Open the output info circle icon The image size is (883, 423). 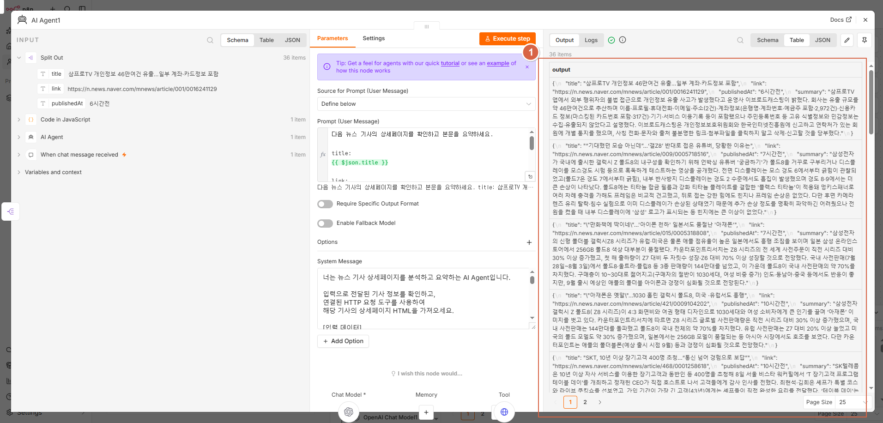(623, 40)
